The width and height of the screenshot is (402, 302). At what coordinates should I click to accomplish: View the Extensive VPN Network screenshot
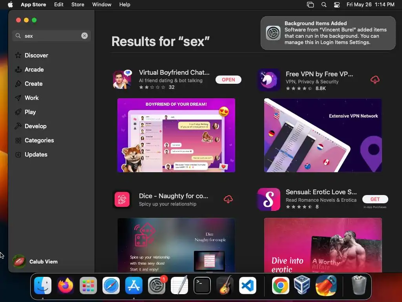[323, 135]
